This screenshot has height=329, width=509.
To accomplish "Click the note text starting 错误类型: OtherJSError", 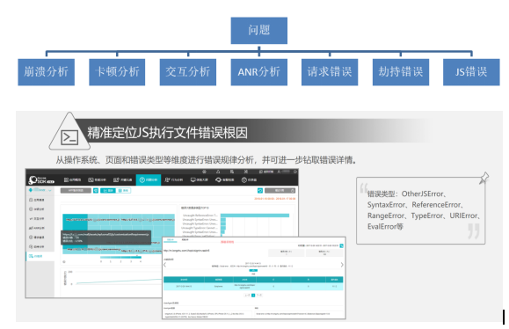I will pyautogui.click(x=424, y=210).
